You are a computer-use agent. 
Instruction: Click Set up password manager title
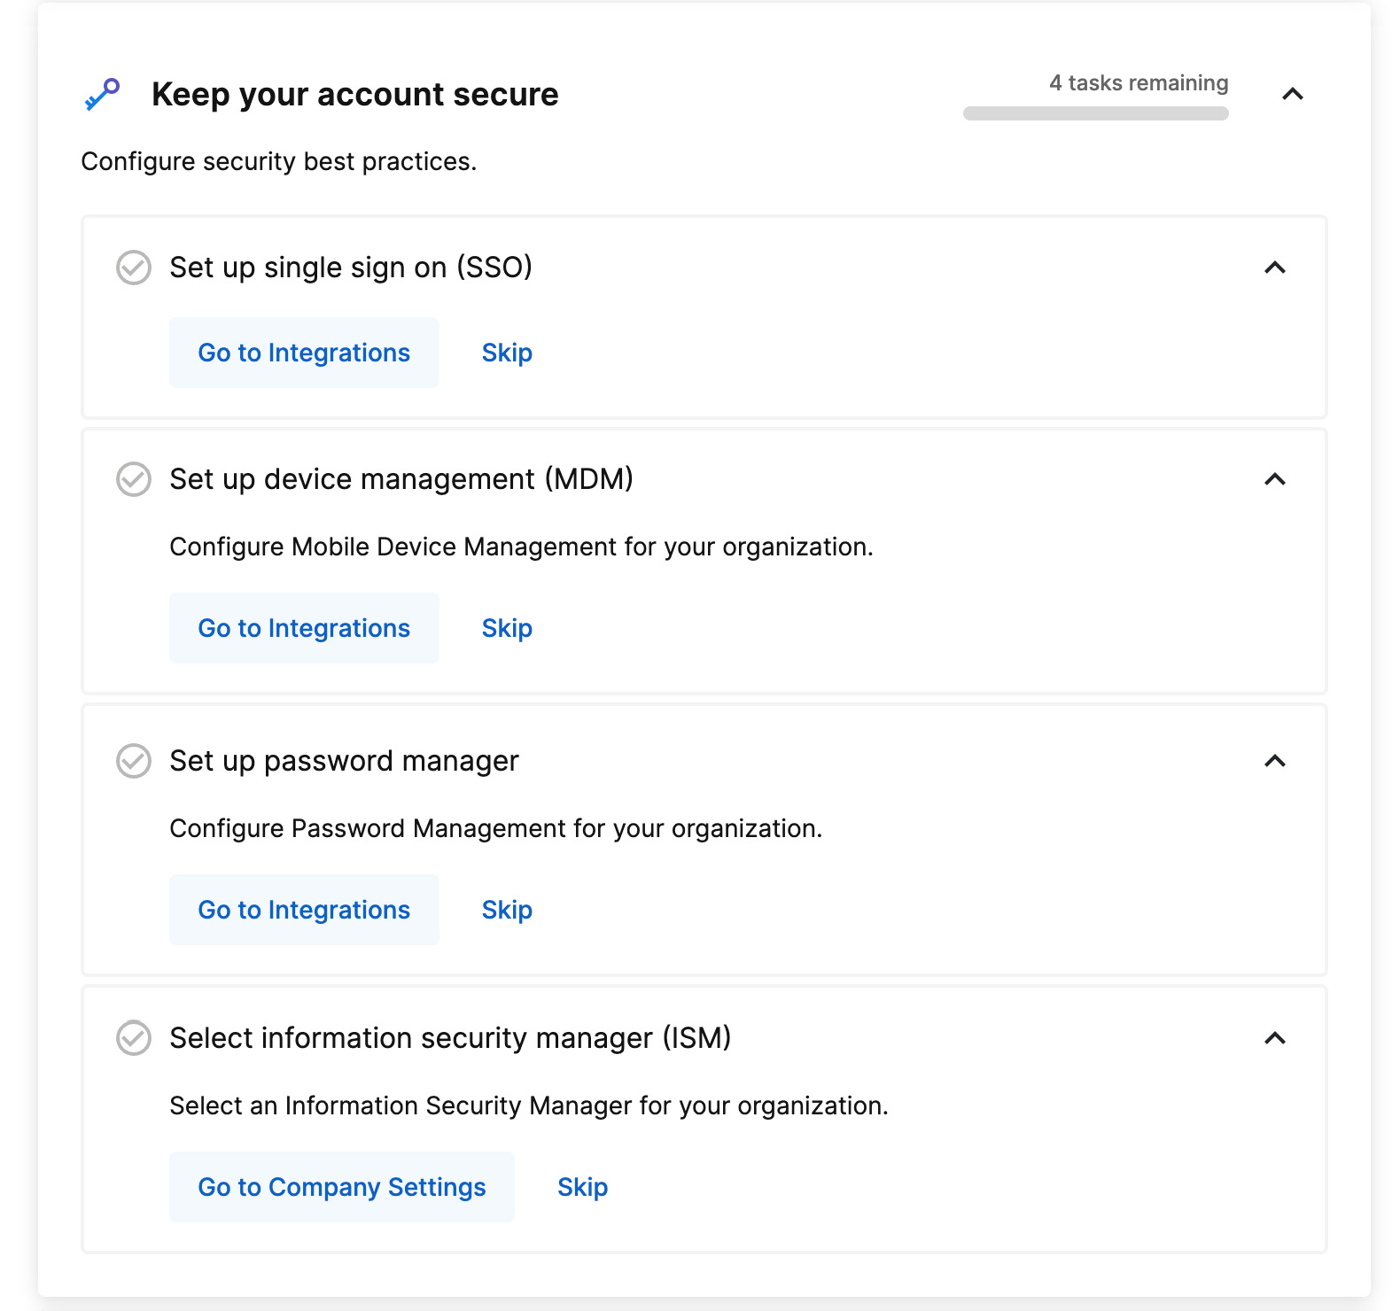(344, 762)
